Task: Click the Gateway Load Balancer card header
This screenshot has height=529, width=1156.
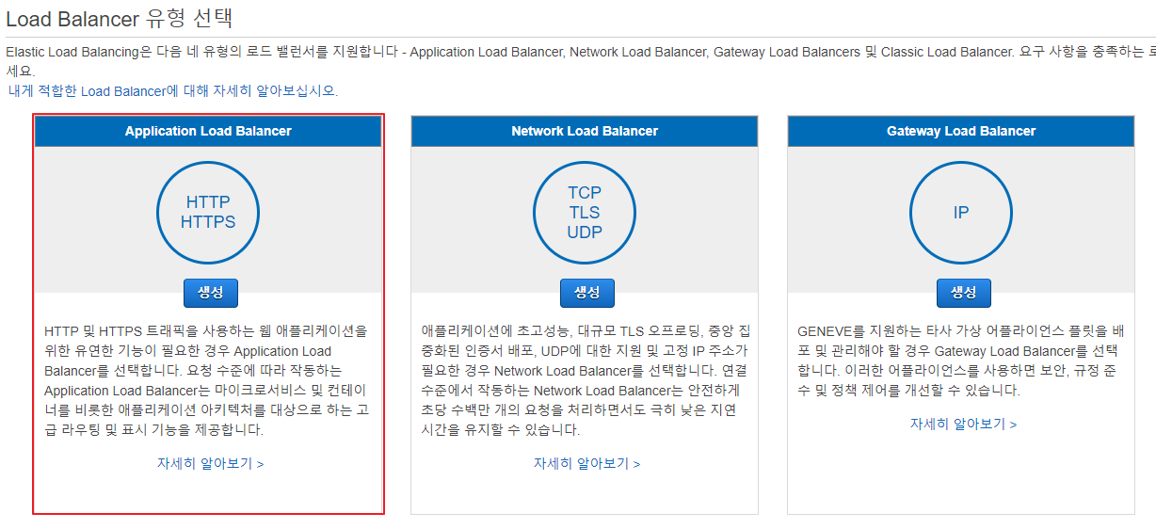Action: (x=961, y=132)
